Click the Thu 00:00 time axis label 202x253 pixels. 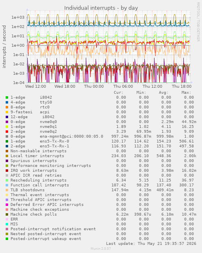94,86
